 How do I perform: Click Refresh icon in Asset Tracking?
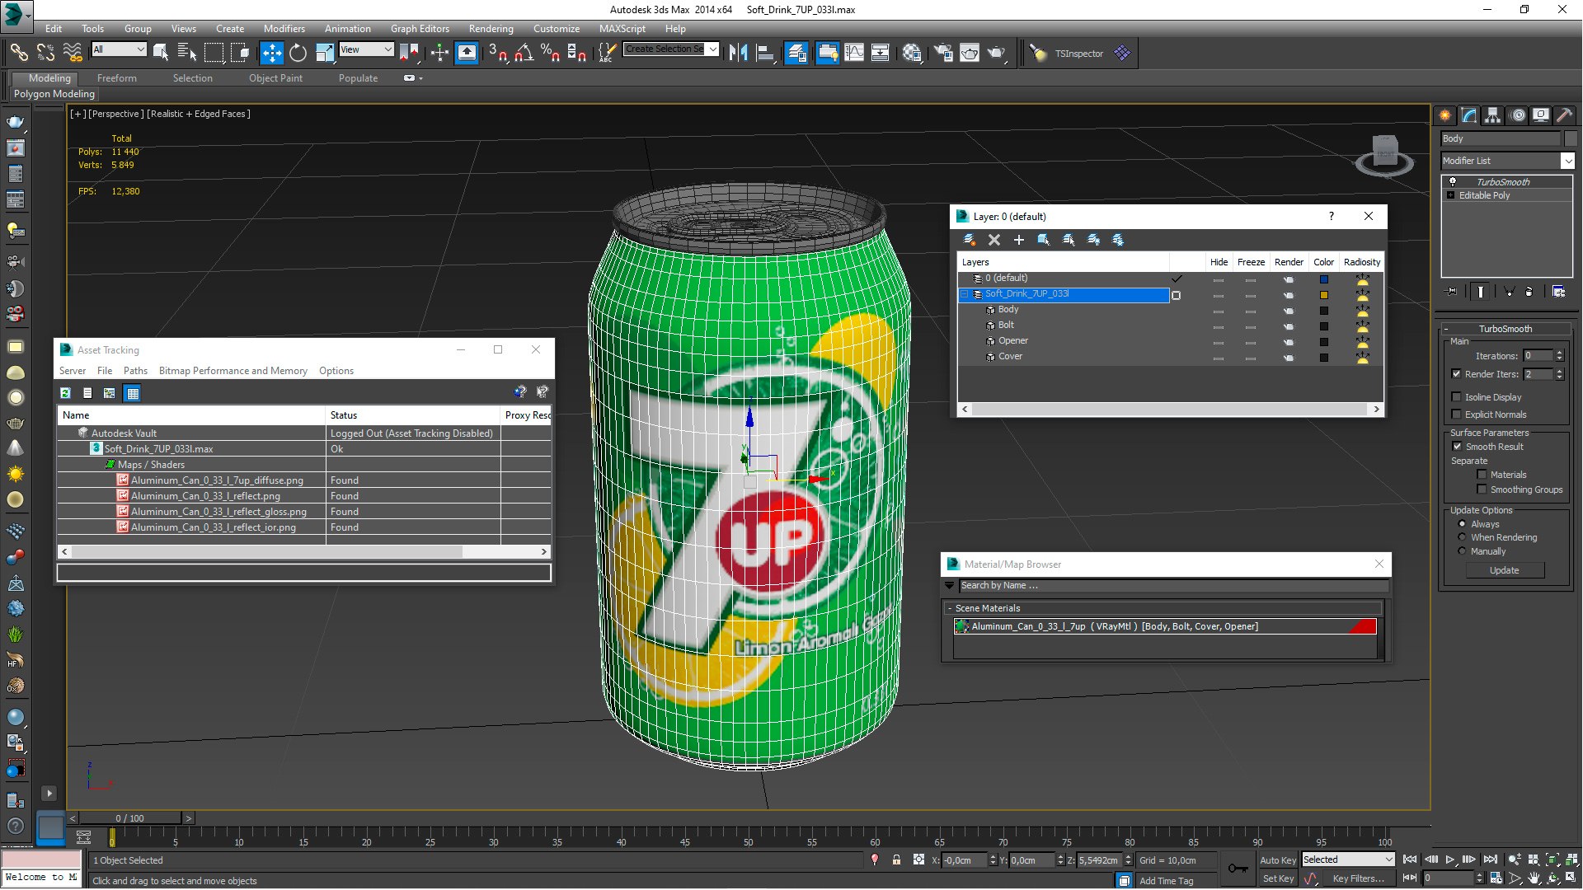tap(65, 393)
